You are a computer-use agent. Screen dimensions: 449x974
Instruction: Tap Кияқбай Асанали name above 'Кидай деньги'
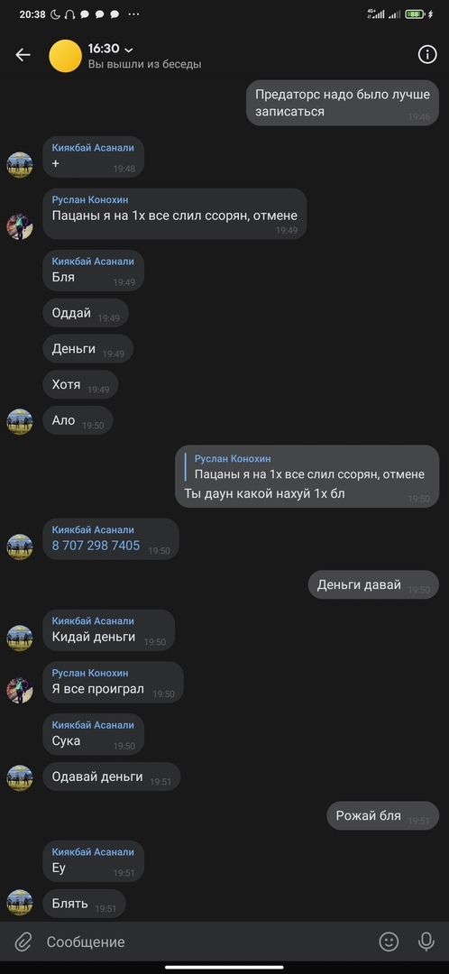[x=93, y=621]
